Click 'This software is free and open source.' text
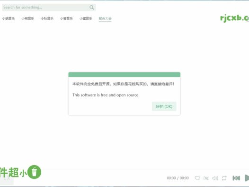 [106, 95]
